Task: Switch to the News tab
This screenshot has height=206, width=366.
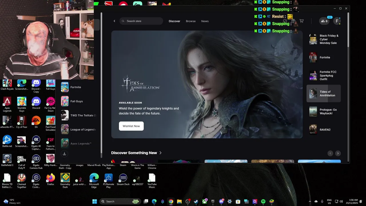Action: tap(205, 21)
